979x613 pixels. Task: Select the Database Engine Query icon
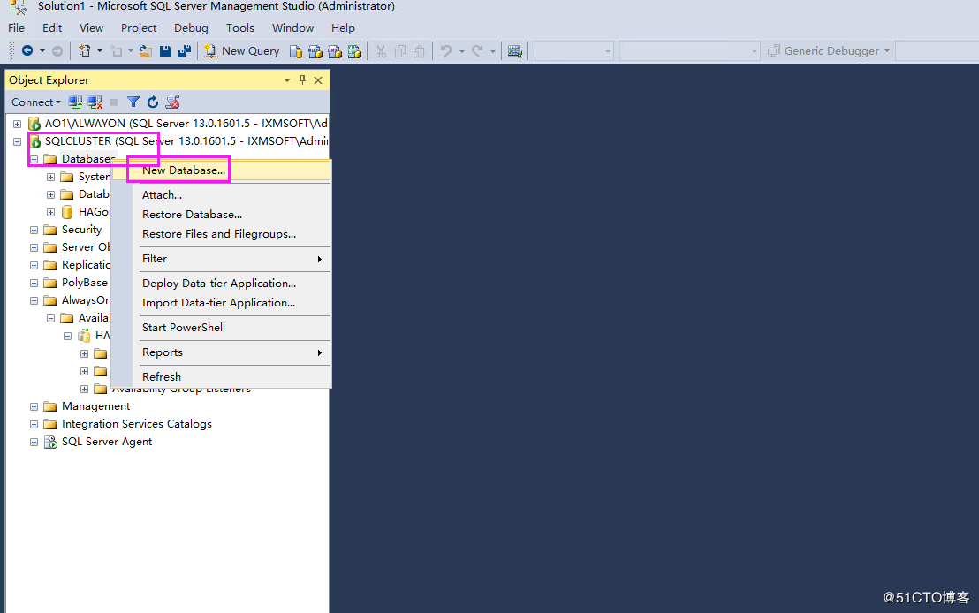[295, 50]
